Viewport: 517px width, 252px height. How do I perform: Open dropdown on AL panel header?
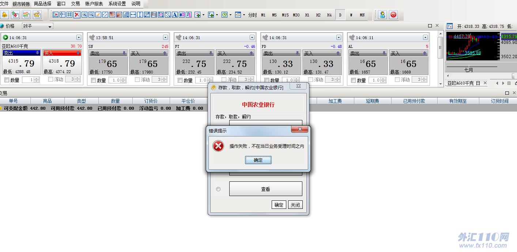425,37
